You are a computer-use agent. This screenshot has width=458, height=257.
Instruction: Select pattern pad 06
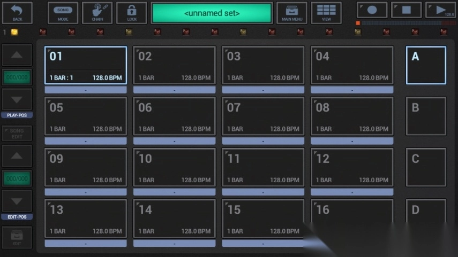[x=174, y=116]
